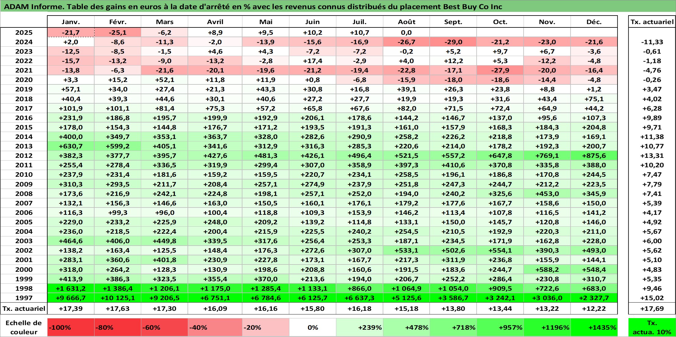Click cell +17,4 for June 2022
The width and height of the screenshot is (676, 337).
313,61
